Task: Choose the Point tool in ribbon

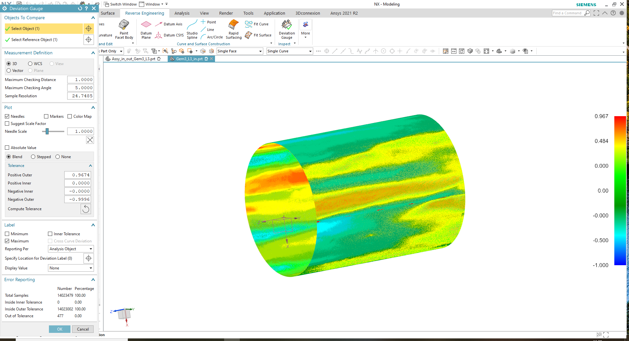Action: point(208,22)
